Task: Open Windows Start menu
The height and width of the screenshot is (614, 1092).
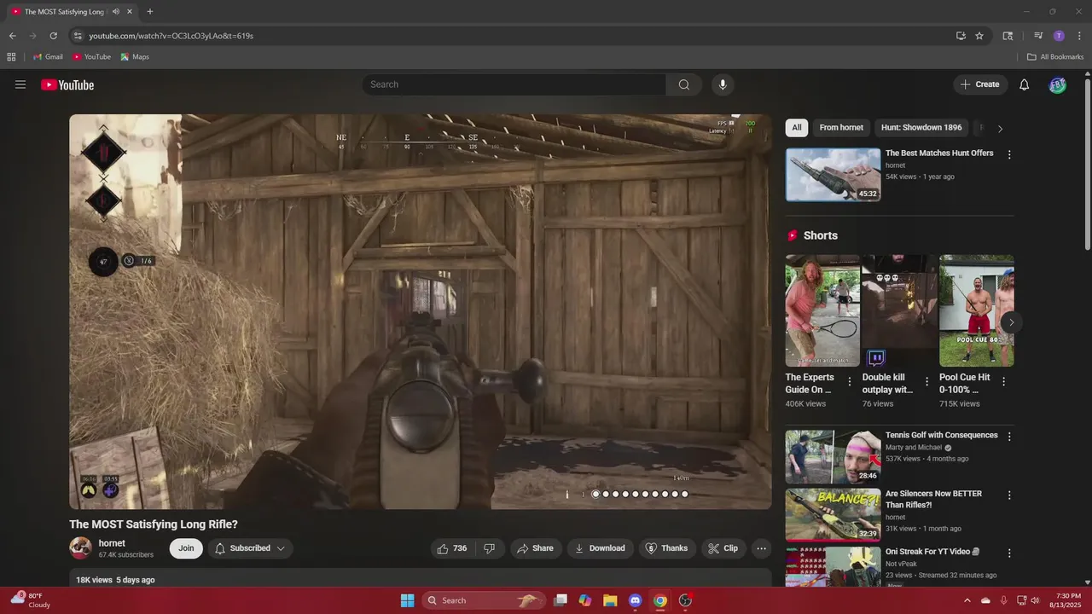Action: point(407,600)
